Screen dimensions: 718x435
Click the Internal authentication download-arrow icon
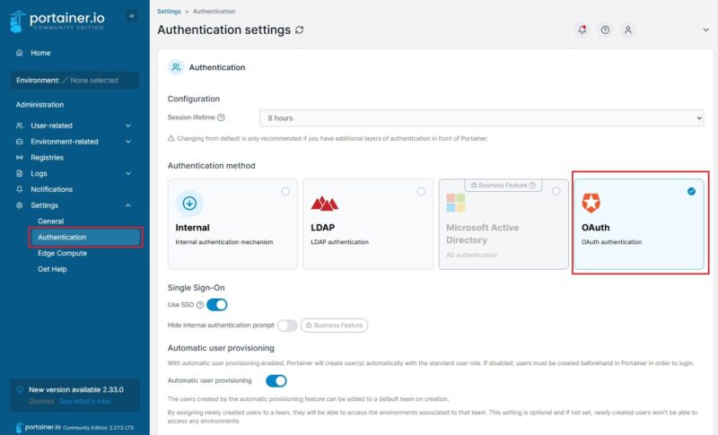click(x=189, y=203)
